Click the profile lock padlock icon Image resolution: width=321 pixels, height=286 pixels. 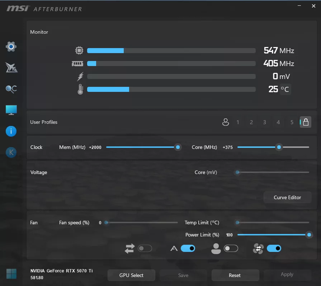coord(305,122)
